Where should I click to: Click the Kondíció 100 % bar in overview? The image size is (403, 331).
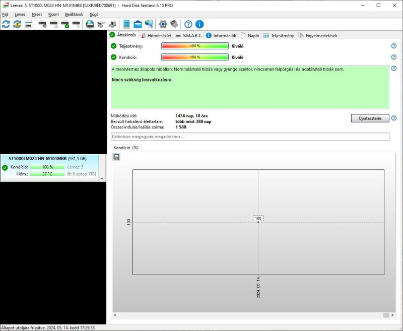[195, 57]
